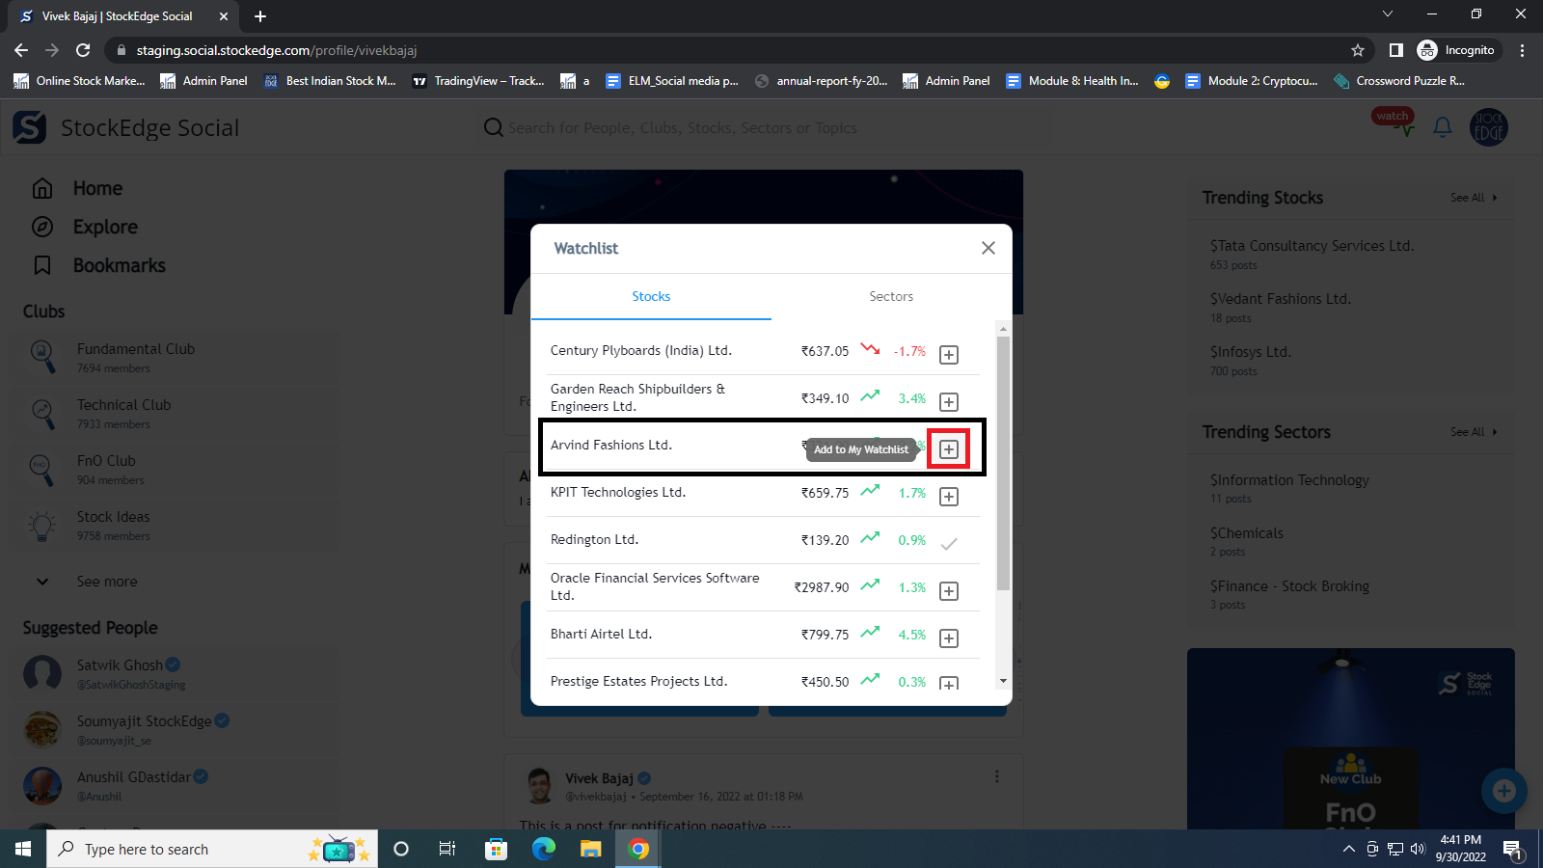The height and width of the screenshot is (868, 1543).
Task: Toggle Redington Ltd. watchlist checkmark
Action: [x=949, y=544]
